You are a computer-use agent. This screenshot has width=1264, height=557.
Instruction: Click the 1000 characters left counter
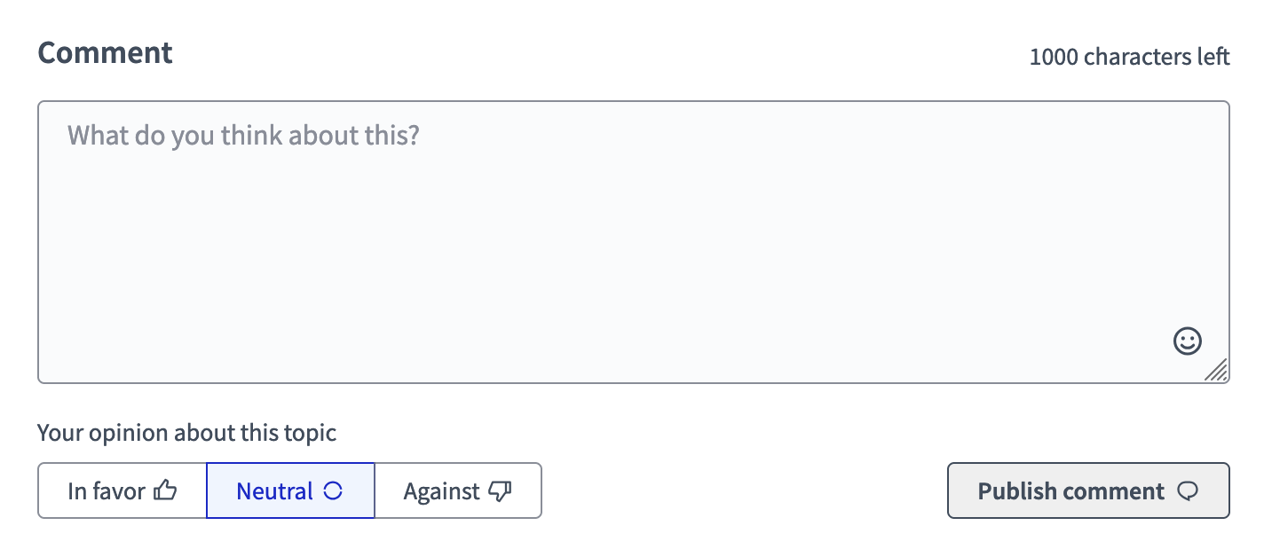coord(1129,57)
